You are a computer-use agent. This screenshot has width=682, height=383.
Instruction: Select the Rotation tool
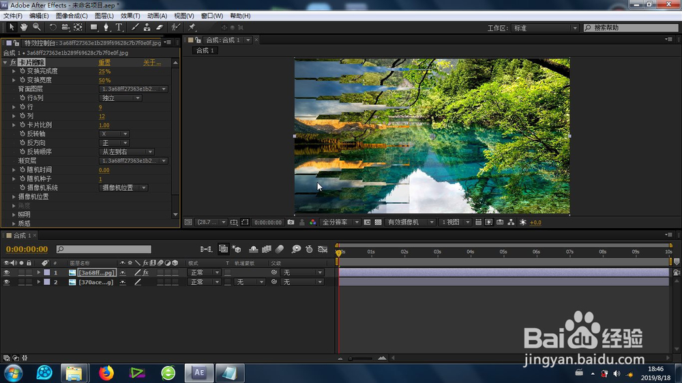53,27
